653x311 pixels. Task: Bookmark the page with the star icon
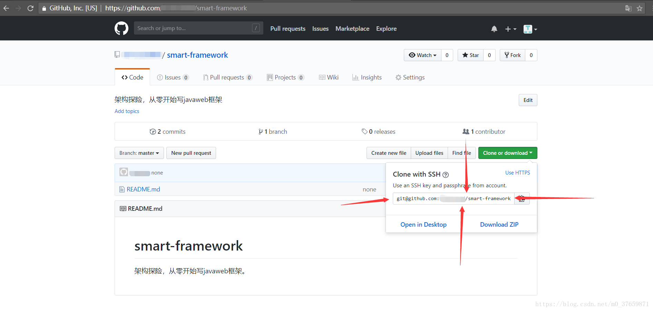click(640, 8)
